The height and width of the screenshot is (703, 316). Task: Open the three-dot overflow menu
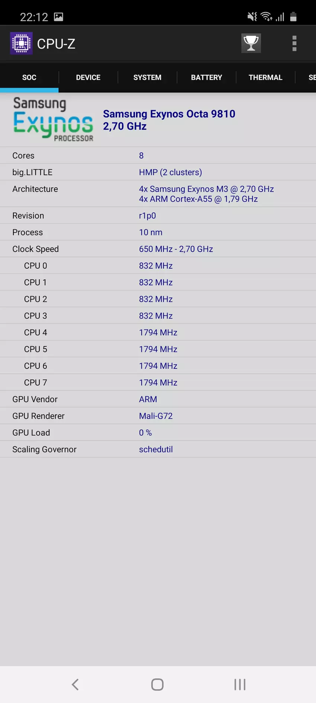(294, 44)
